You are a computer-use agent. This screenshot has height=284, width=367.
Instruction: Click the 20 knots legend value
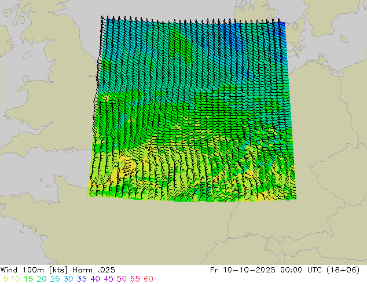[42, 279]
